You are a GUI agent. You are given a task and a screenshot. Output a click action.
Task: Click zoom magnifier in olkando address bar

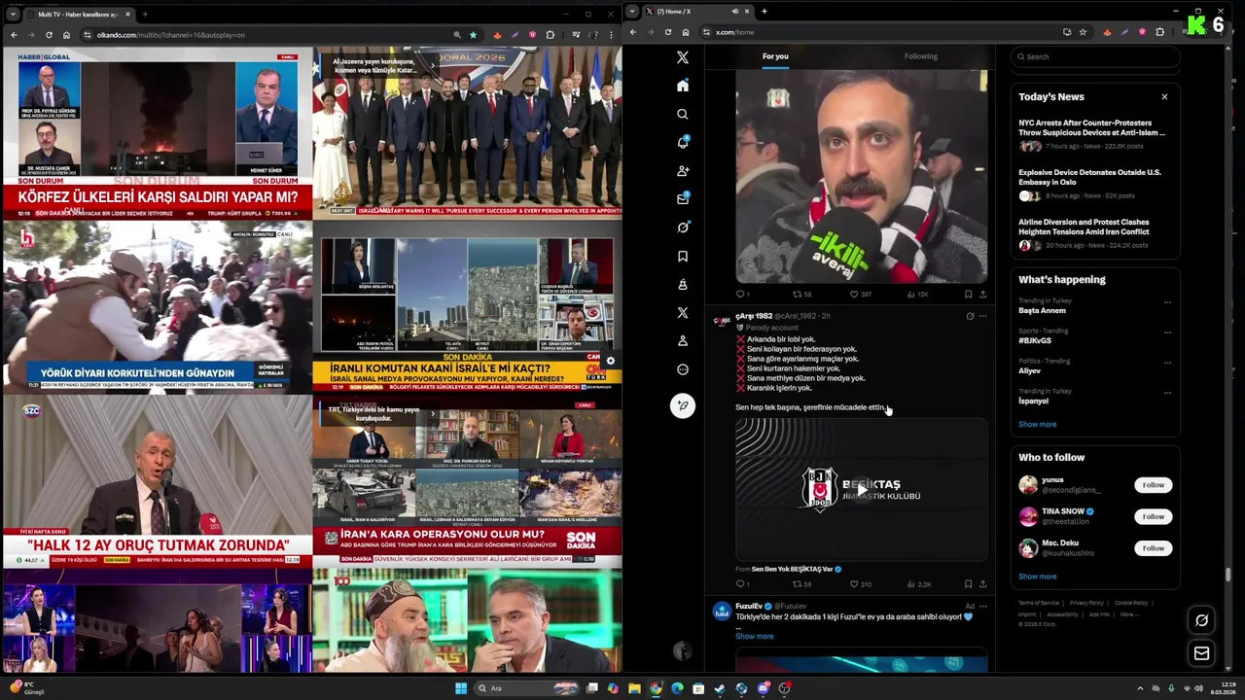click(x=457, y=35)
